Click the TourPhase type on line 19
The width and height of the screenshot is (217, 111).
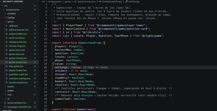[73, 60]
